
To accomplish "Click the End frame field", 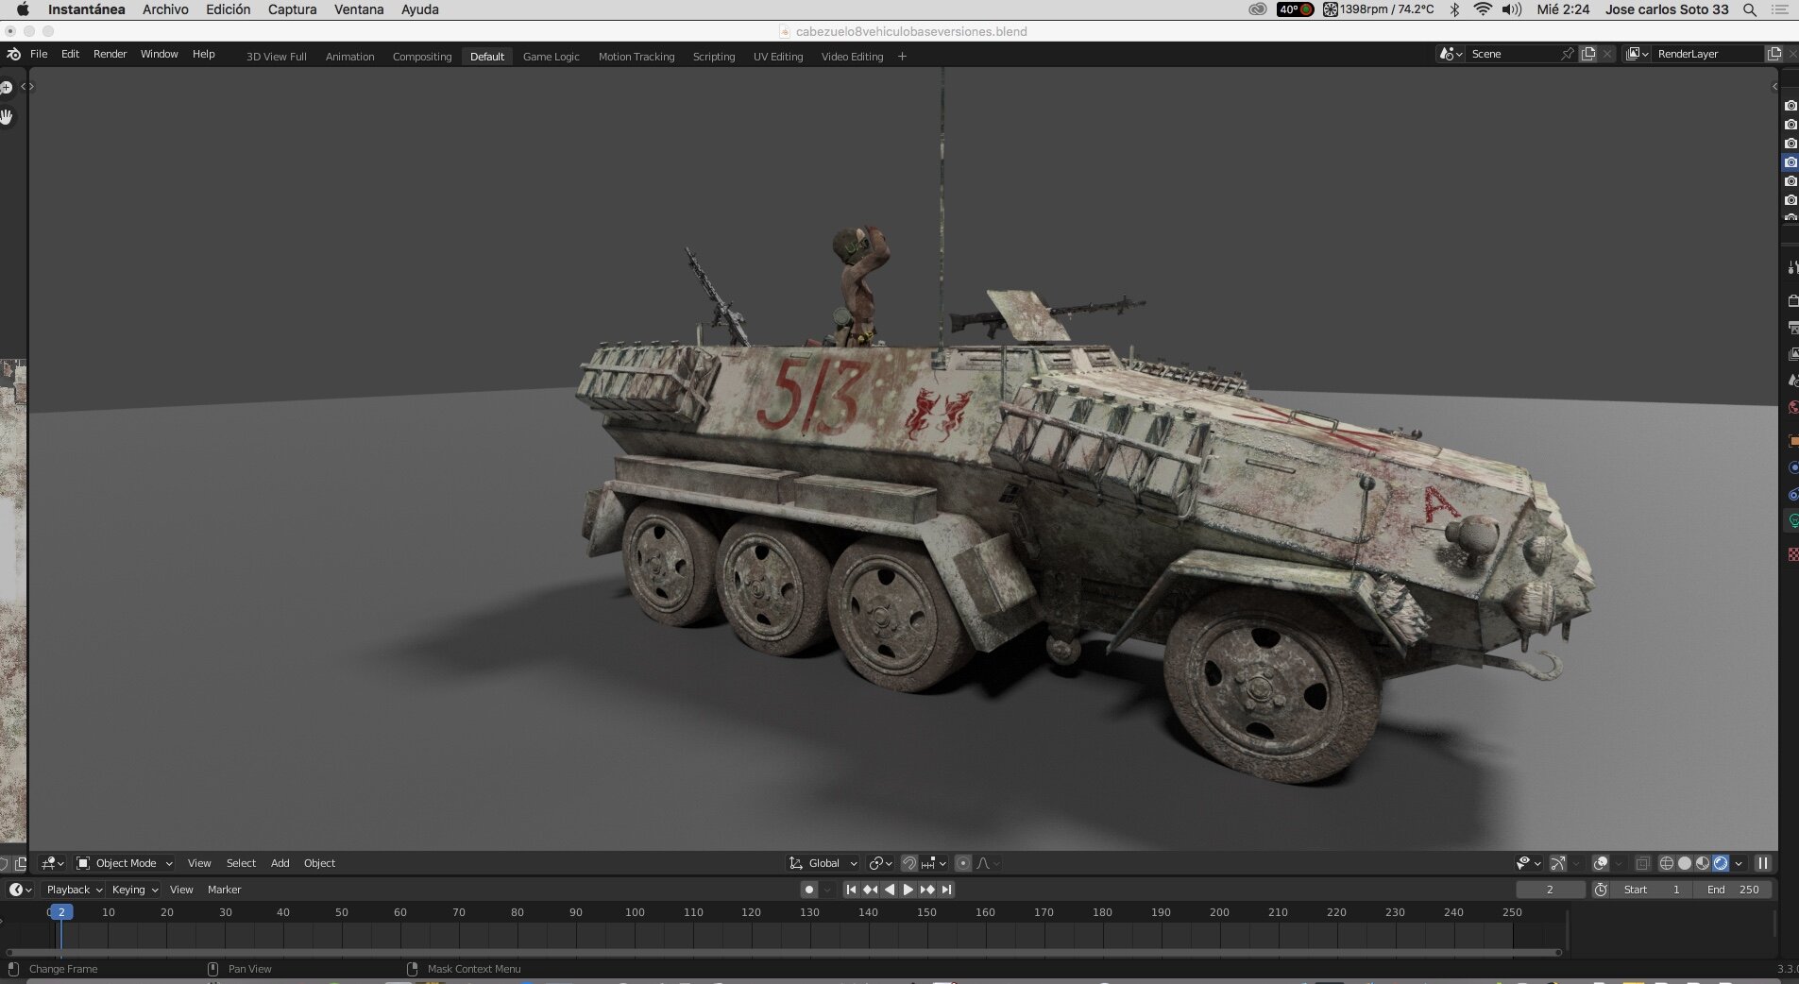I will point(1733,890).
